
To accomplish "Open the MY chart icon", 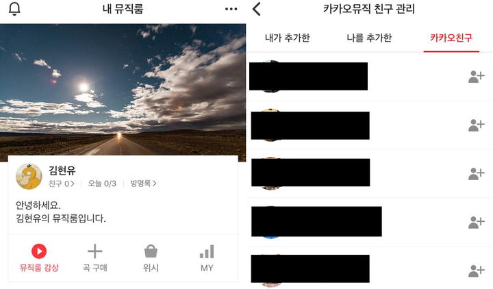I will pyautogui.click(x=207, y=251).
